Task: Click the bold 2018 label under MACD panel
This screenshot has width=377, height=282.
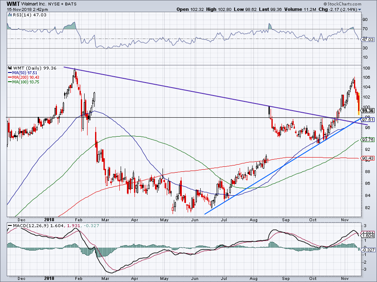Action: click(x=49, y=279)
